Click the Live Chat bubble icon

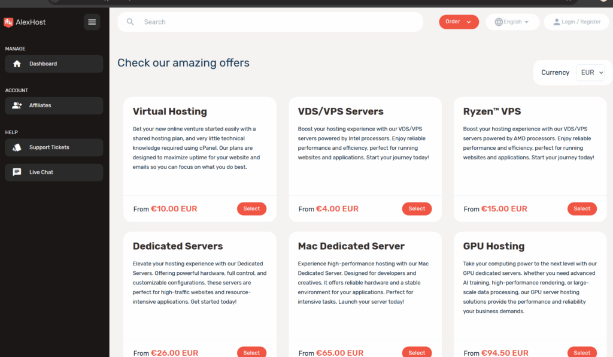point(17,173)
